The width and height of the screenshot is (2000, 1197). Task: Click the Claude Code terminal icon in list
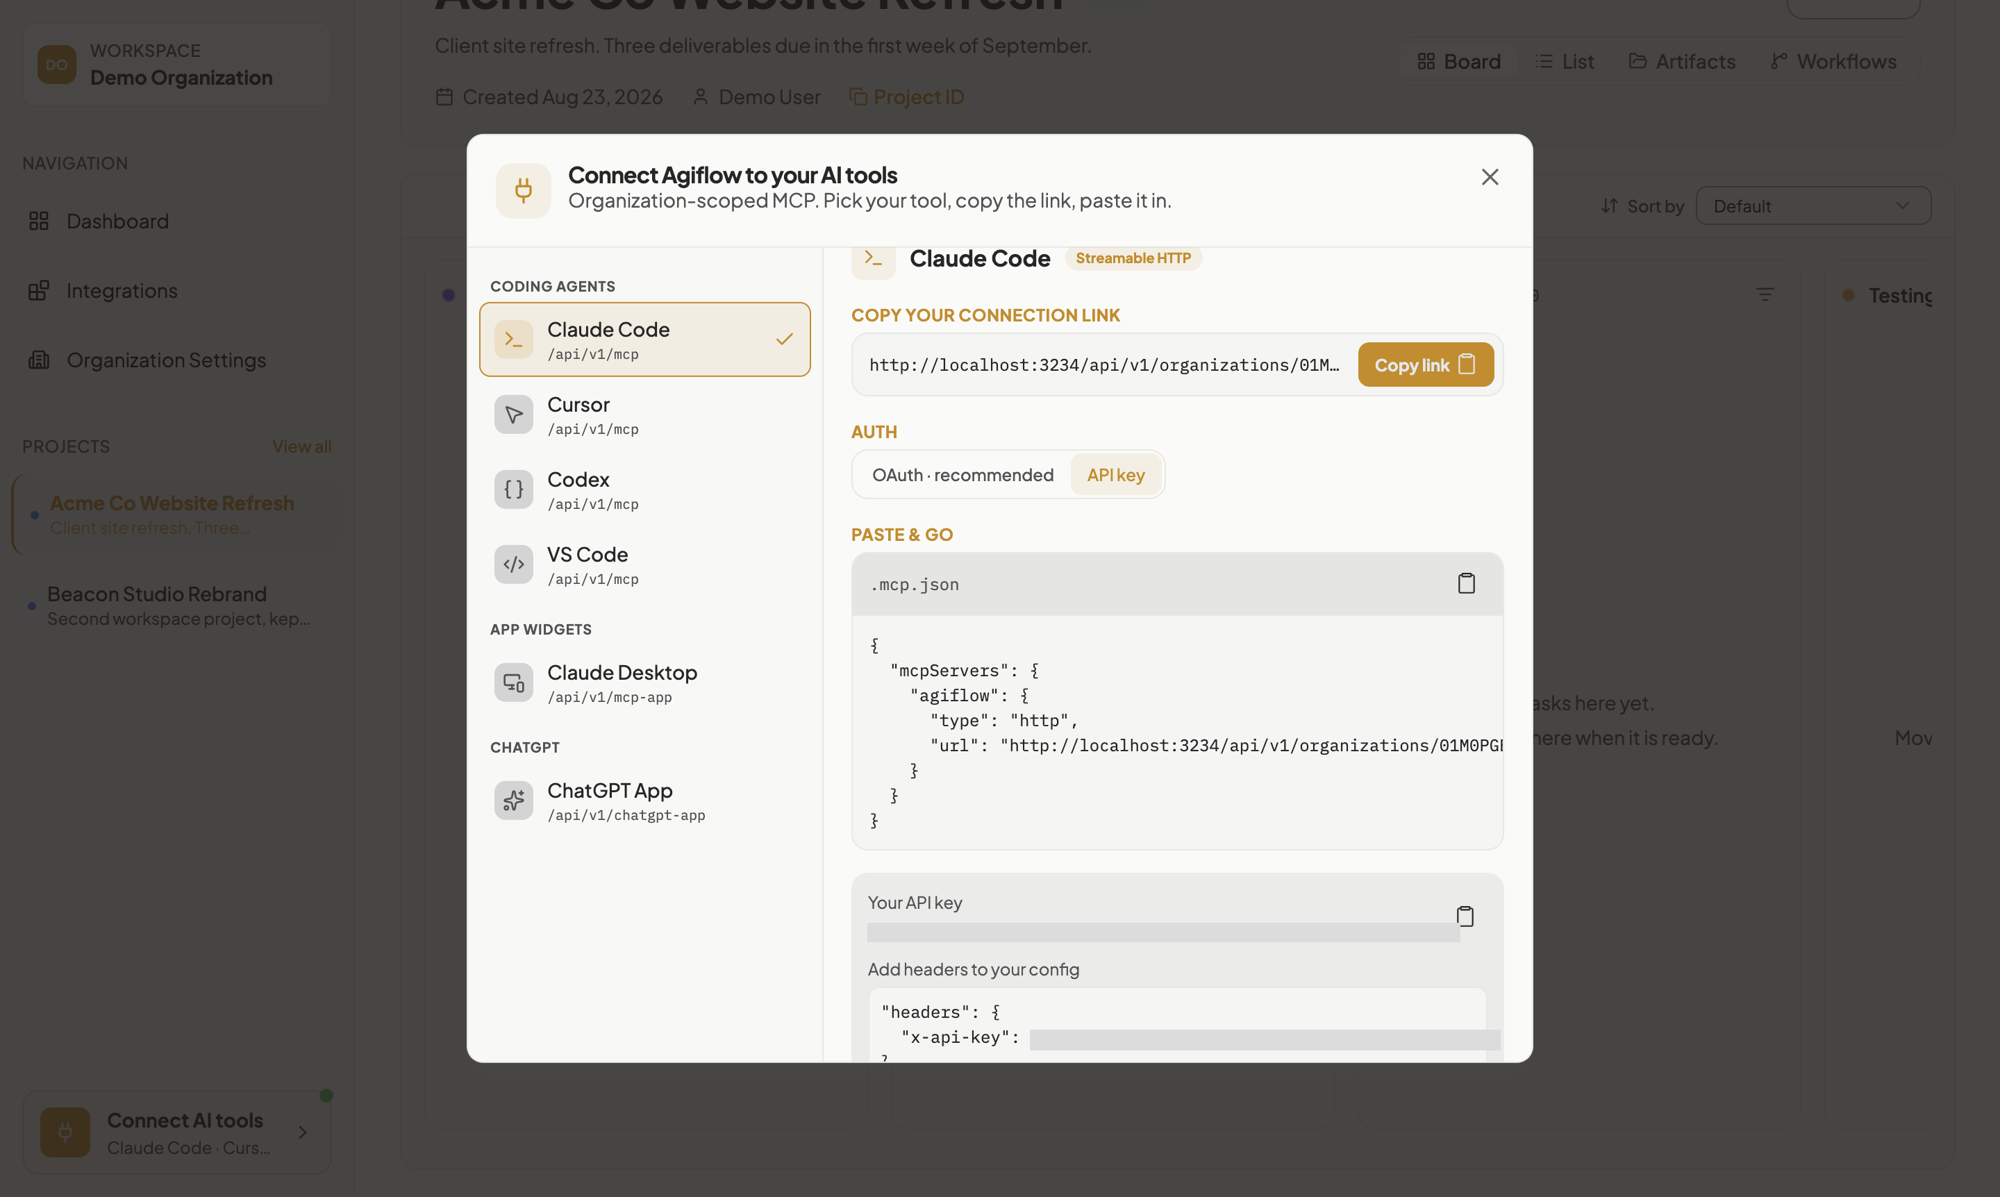513,340
